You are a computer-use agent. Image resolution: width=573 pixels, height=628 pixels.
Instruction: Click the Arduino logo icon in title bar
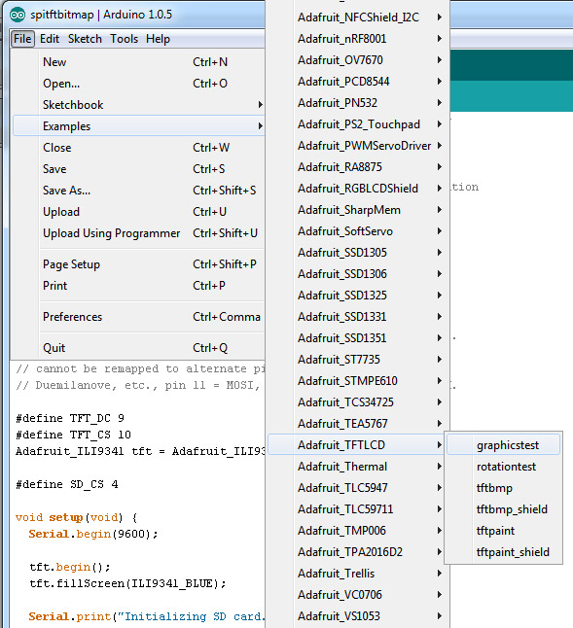pos(18,16)
